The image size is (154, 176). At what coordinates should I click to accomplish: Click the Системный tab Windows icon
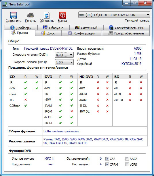(77, 28)
